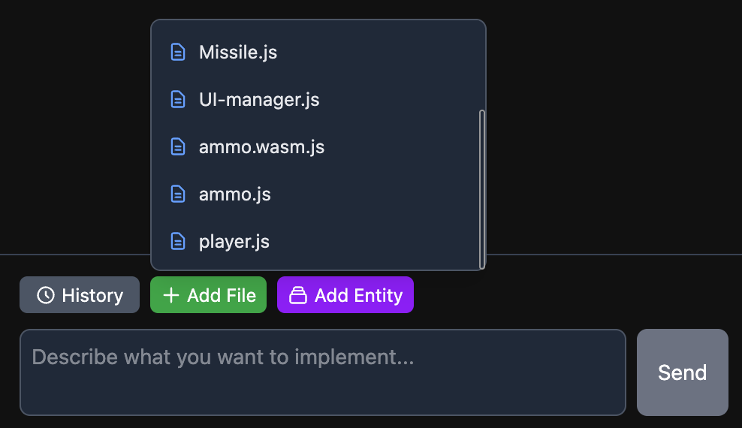Click the file icon beside ammo.wasm.js

click(178, 146)
